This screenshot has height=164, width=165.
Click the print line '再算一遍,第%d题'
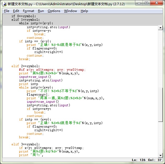(x=65, y=98)
